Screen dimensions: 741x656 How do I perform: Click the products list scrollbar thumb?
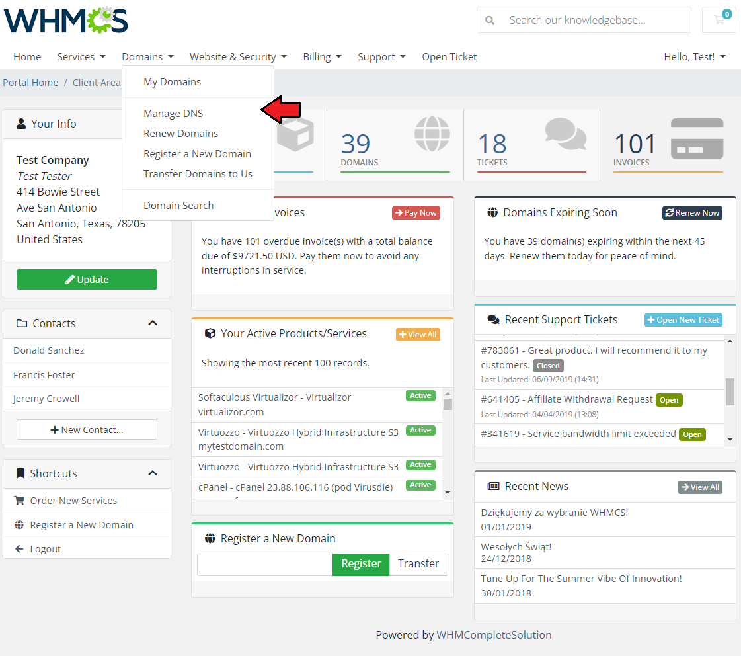click(448, 404)
